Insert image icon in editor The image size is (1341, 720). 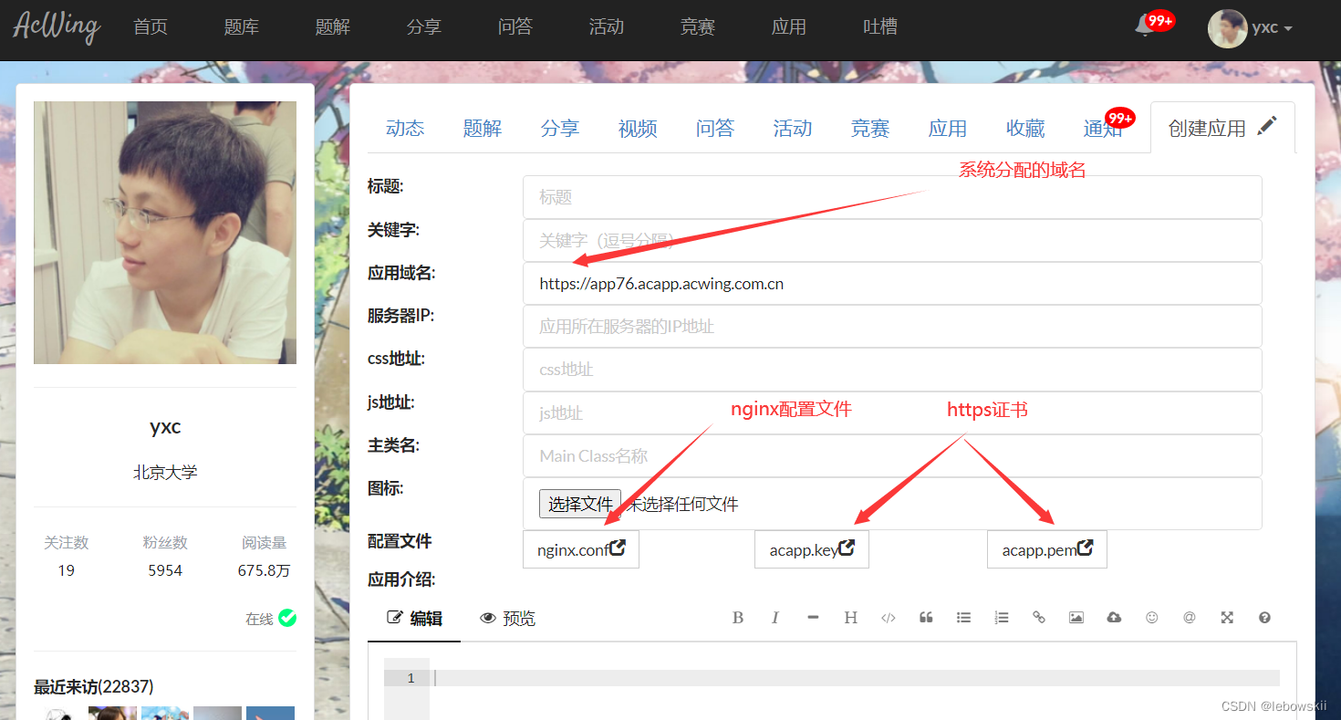tap(1076, 618)
